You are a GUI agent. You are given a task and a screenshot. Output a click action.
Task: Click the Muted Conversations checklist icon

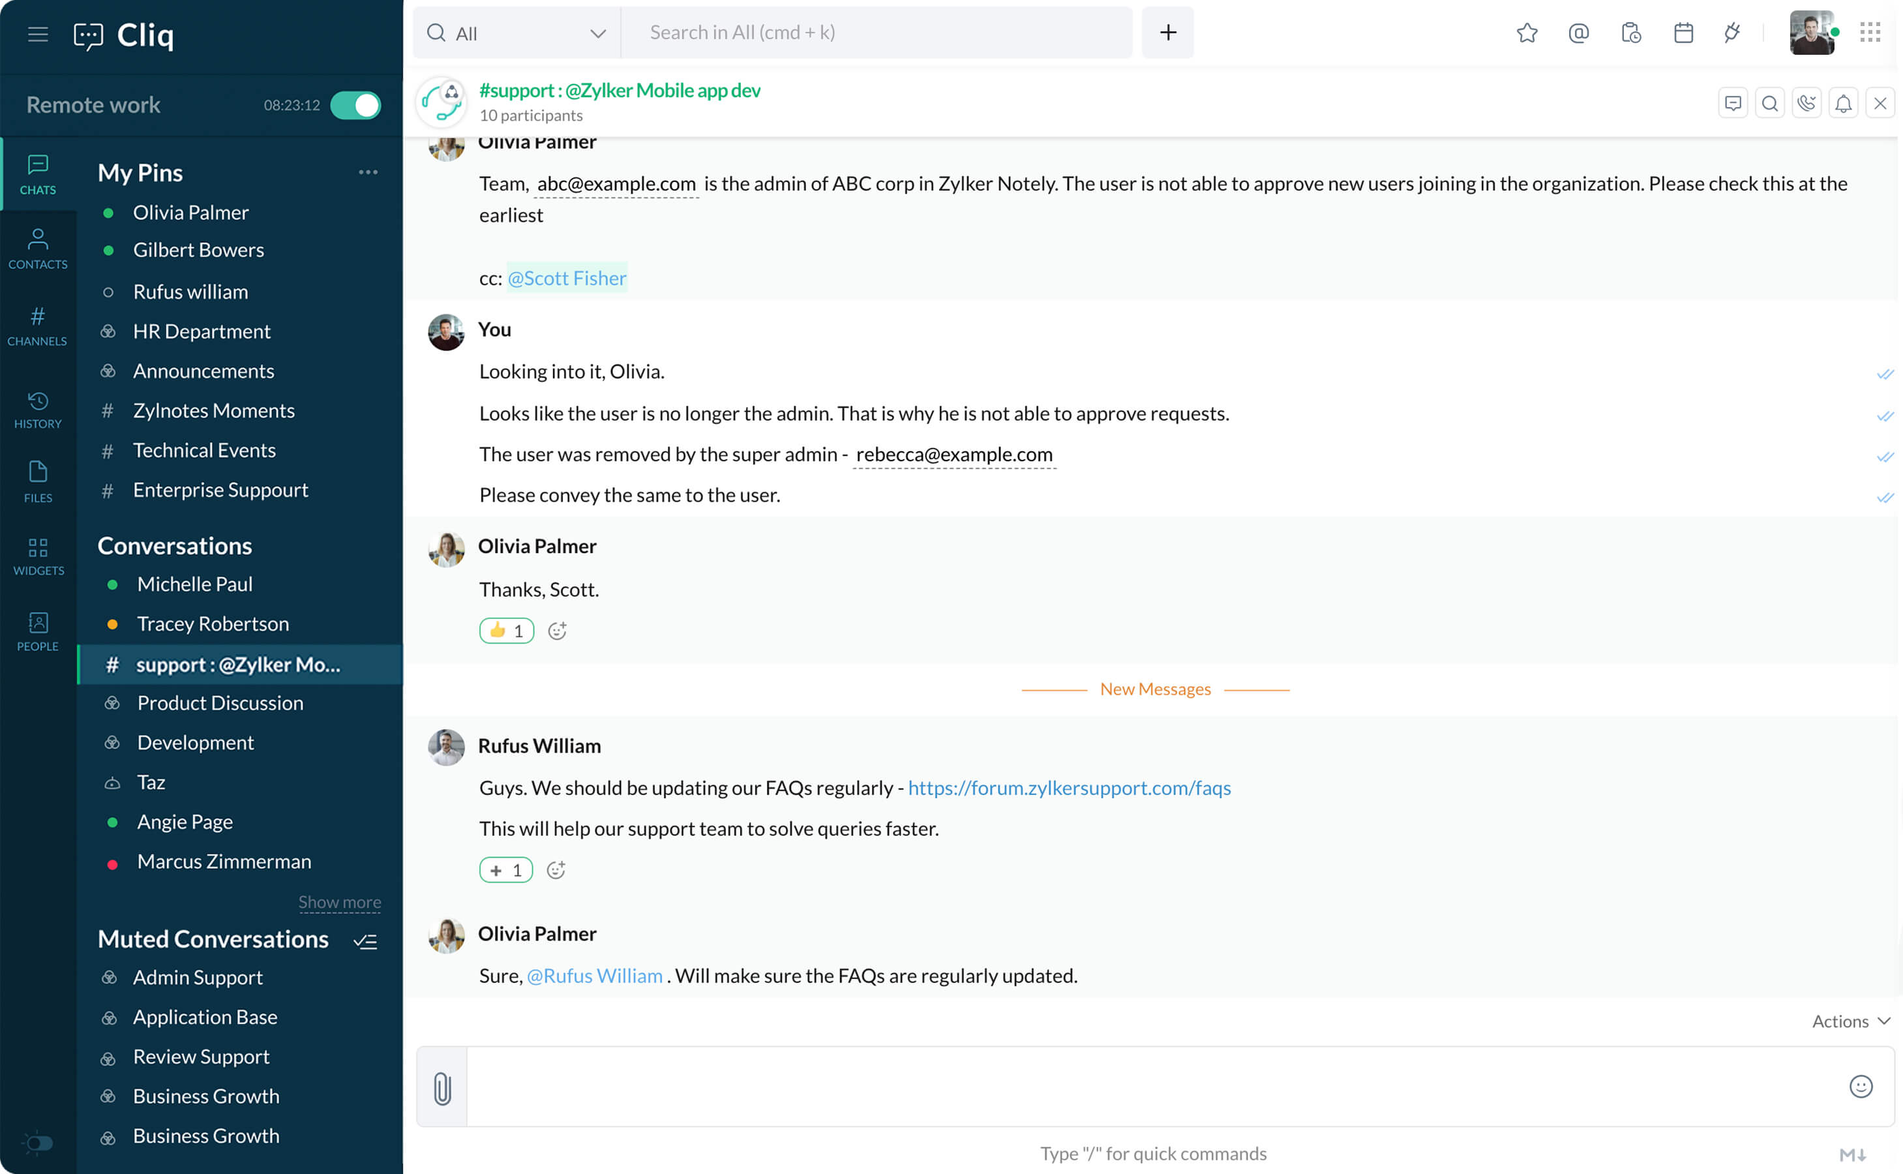[366, 942]
